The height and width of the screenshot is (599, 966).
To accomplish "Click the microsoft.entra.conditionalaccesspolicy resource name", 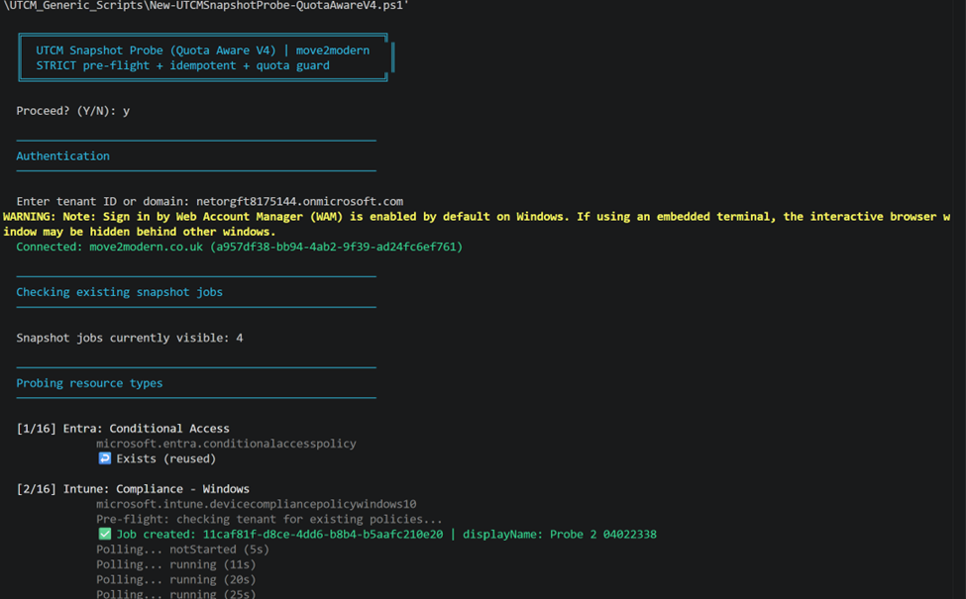I will [x=226, y=444].
